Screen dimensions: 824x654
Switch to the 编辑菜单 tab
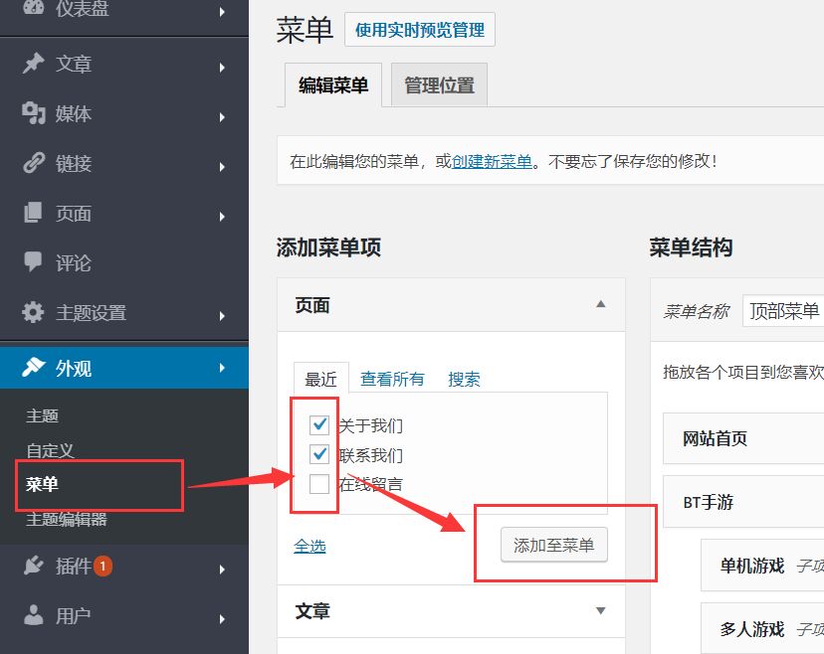pos(333,85)
